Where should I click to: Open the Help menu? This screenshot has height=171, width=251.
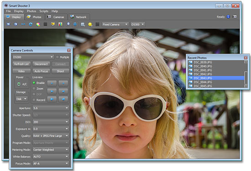pyautogui.click(x=55, y=11)
